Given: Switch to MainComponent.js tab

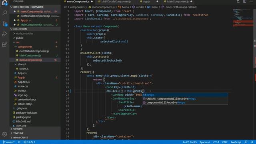Looking at the screenshot, I should [x=178, y=2].
